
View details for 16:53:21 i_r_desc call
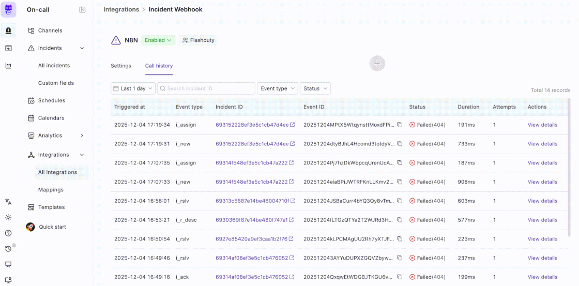(x=542, y=220)
